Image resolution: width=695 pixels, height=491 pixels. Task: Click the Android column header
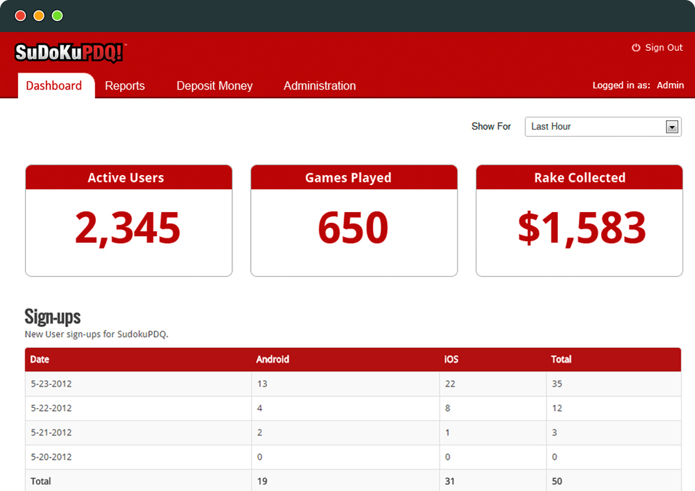click(273, 360)
